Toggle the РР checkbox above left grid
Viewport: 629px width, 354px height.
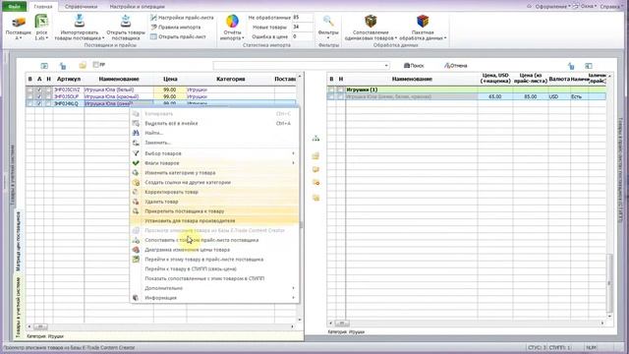tap(96, 65)
